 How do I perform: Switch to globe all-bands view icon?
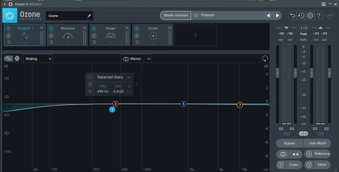[17, 59]
